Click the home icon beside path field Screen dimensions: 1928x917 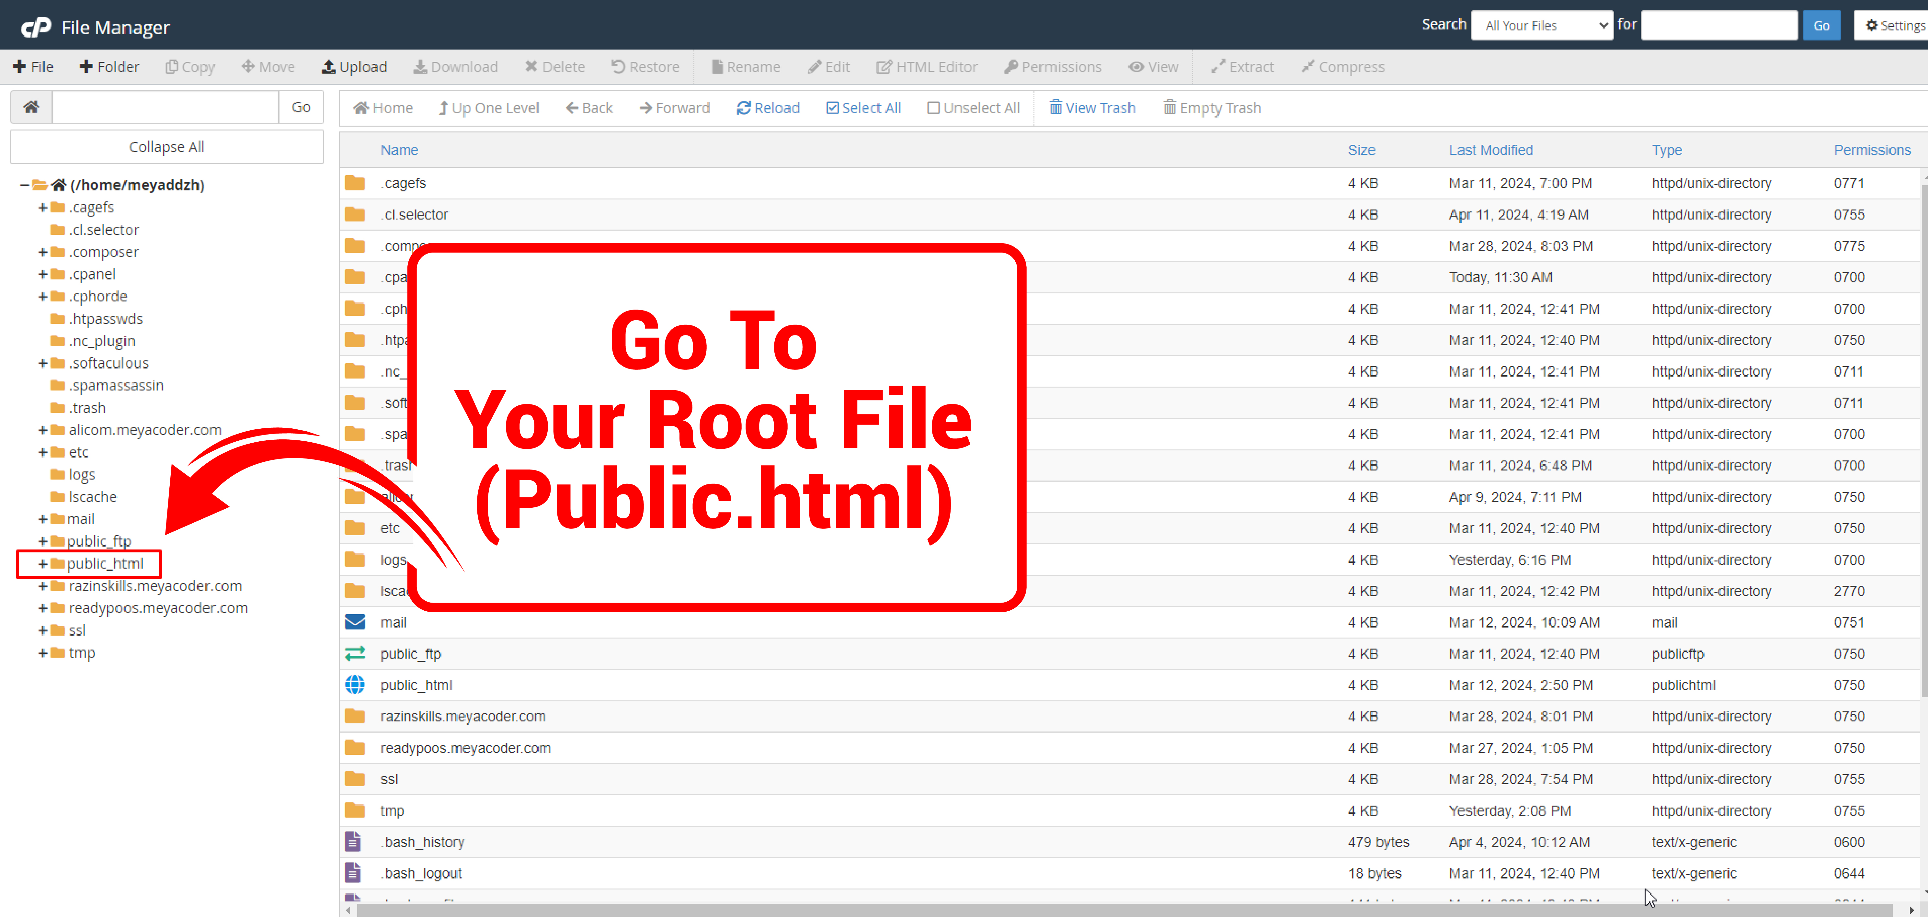[31, 107]
